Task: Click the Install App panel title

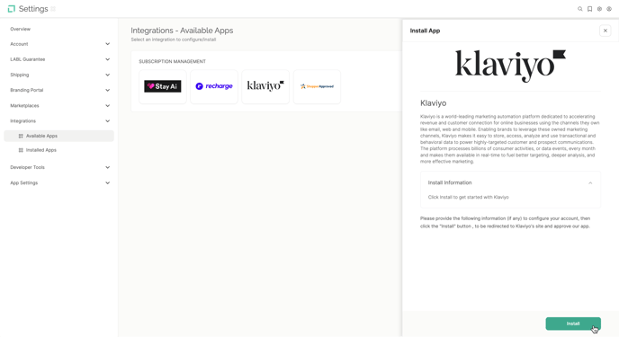Action: [x=425, y=31]
